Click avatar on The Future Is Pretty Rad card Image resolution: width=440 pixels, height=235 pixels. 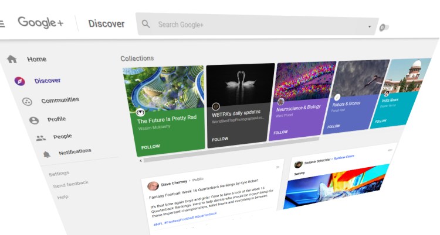pyautogui.click(x=140, y=112)
